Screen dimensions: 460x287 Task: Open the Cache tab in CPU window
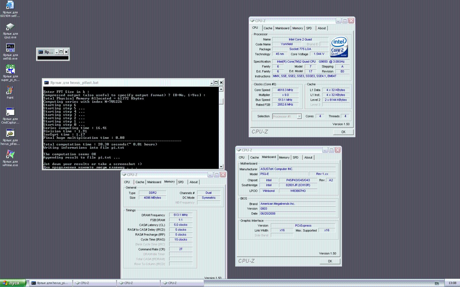[x=268, y=28]
